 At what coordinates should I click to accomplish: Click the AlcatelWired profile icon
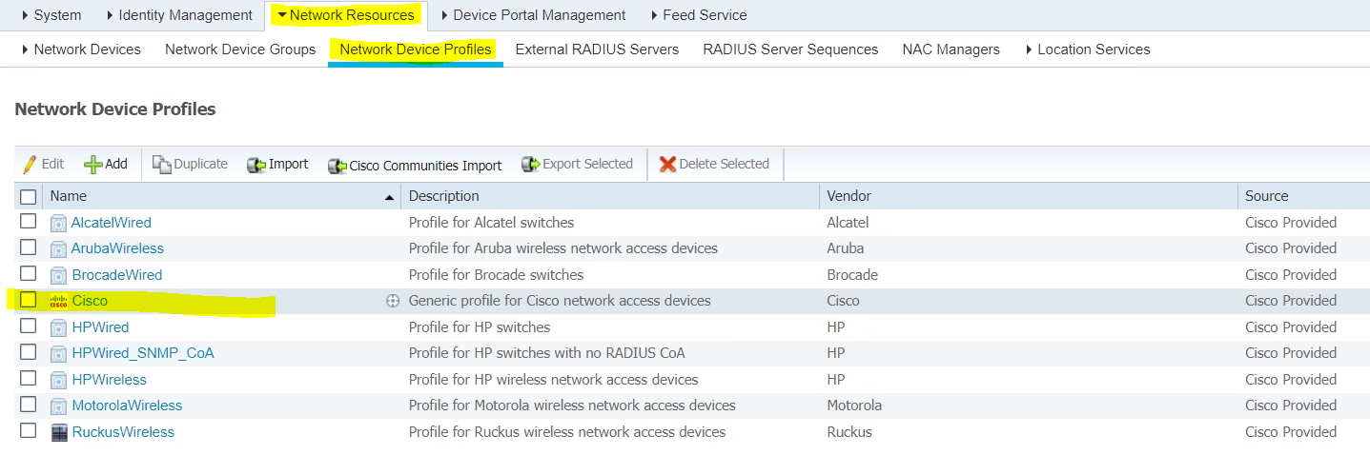coord(59,223)
